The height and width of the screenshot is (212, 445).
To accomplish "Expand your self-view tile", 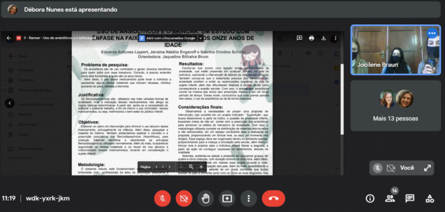I will click(x=427, y=168).
